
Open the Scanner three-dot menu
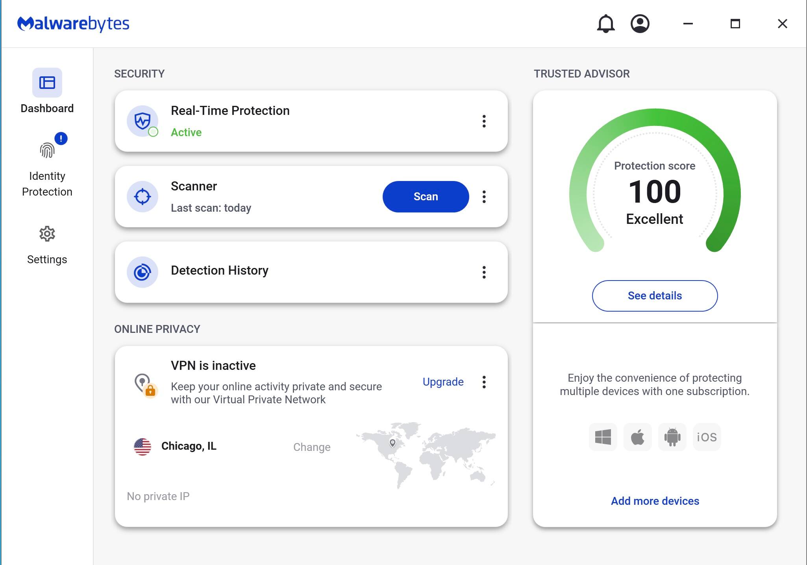point(484,197)
